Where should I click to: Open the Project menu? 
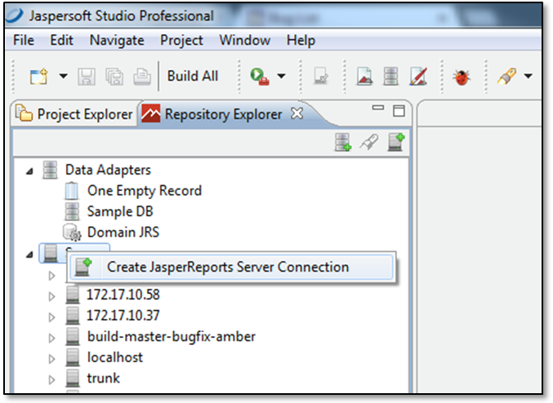181,41
